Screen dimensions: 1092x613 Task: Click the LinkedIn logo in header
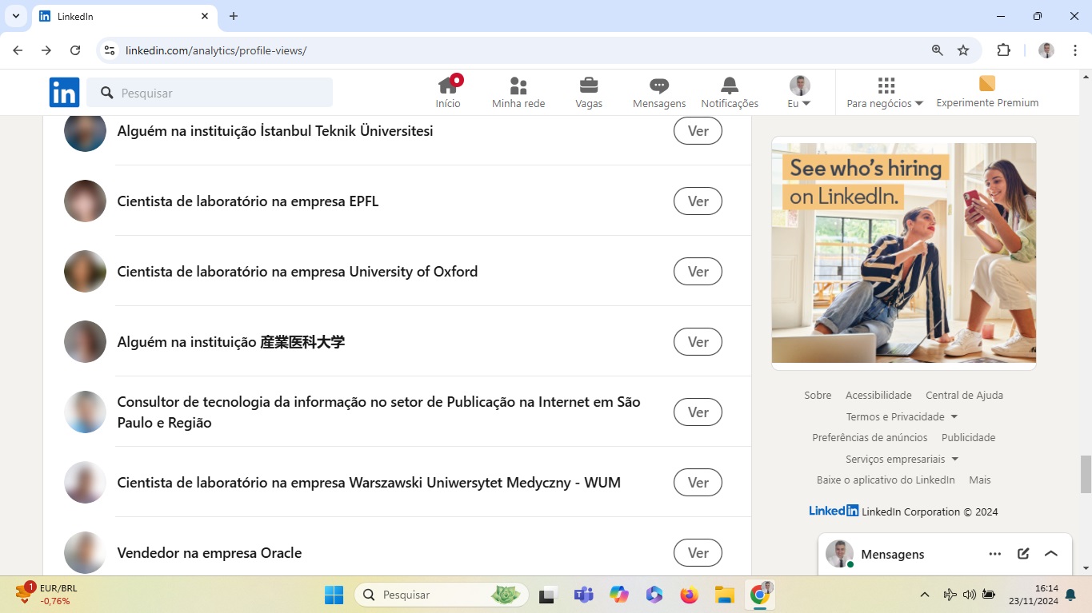[64, 93]
